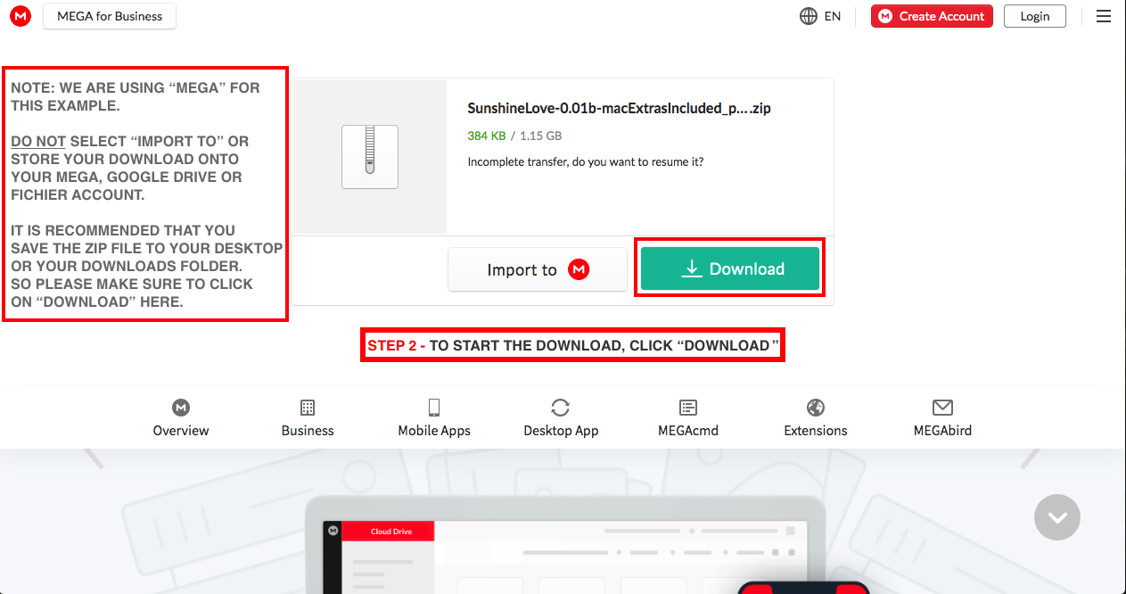Select the Business building icon
1126x594 pixels.
[x=308, y=408]
